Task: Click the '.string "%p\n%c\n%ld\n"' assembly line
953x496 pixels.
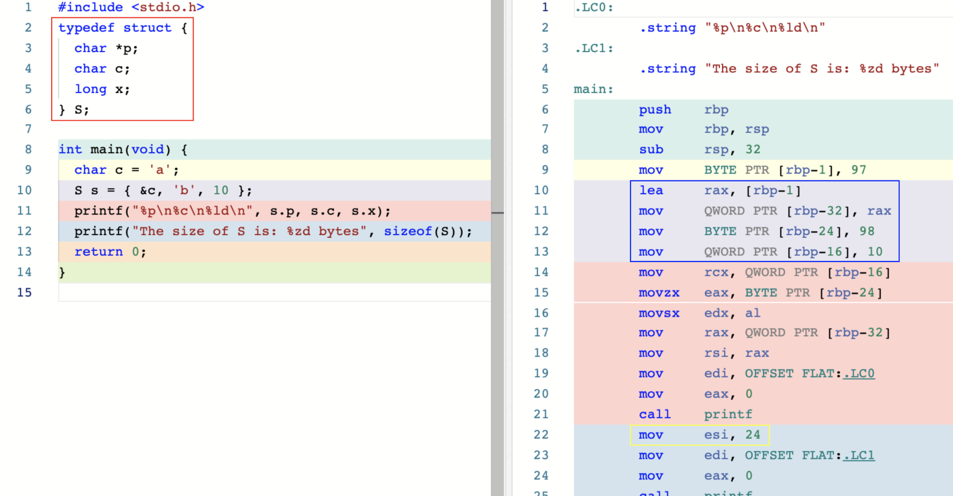Action: pyautogui.click(x=732, y=28)
